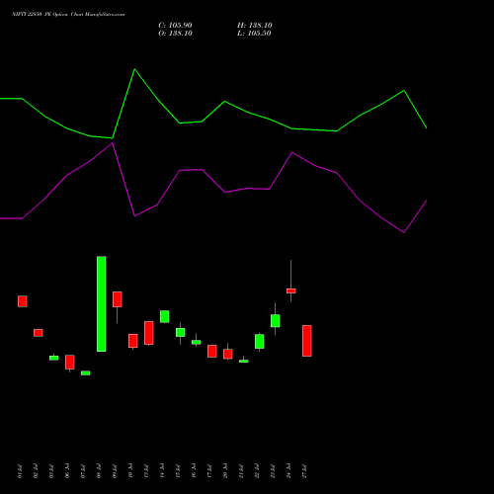The image size is (494, 494).
Task: Click the 03 Jul date label
Action: tap(51, 471)
